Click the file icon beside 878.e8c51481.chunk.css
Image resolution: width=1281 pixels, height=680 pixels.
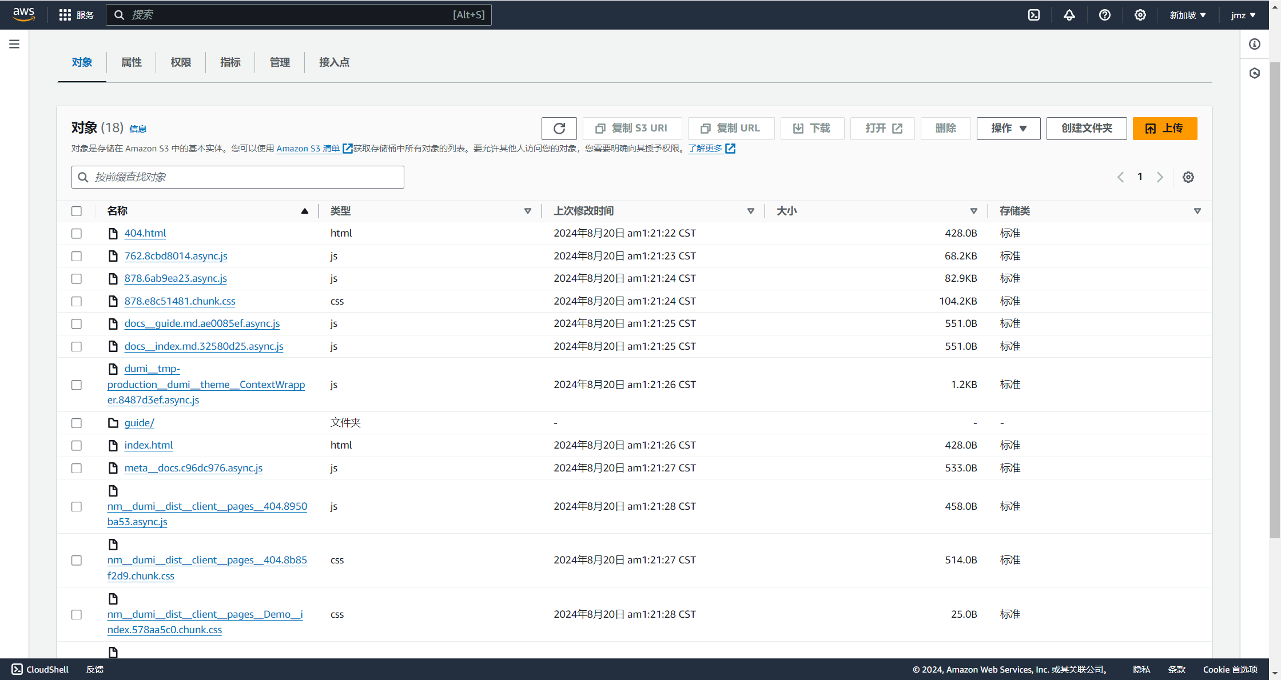(x=113, y=301)
